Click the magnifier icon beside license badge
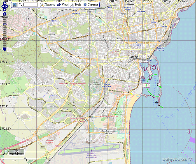Image resolution: width=196 pixels, height=164 pixels. [x=6, y=152]
